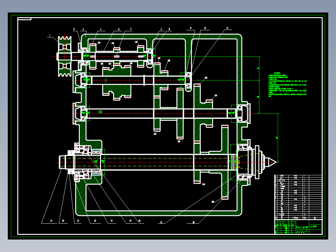The height and width of the screenshot is (252, 336).
Task: Select part callout number 1 label
Action: pyautogui.click(x=50, y=36)
